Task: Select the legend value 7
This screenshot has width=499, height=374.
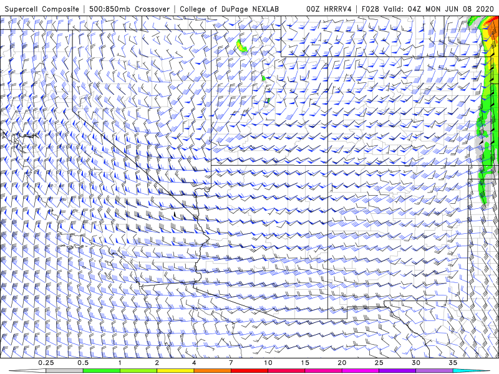Action: point(231,363)
